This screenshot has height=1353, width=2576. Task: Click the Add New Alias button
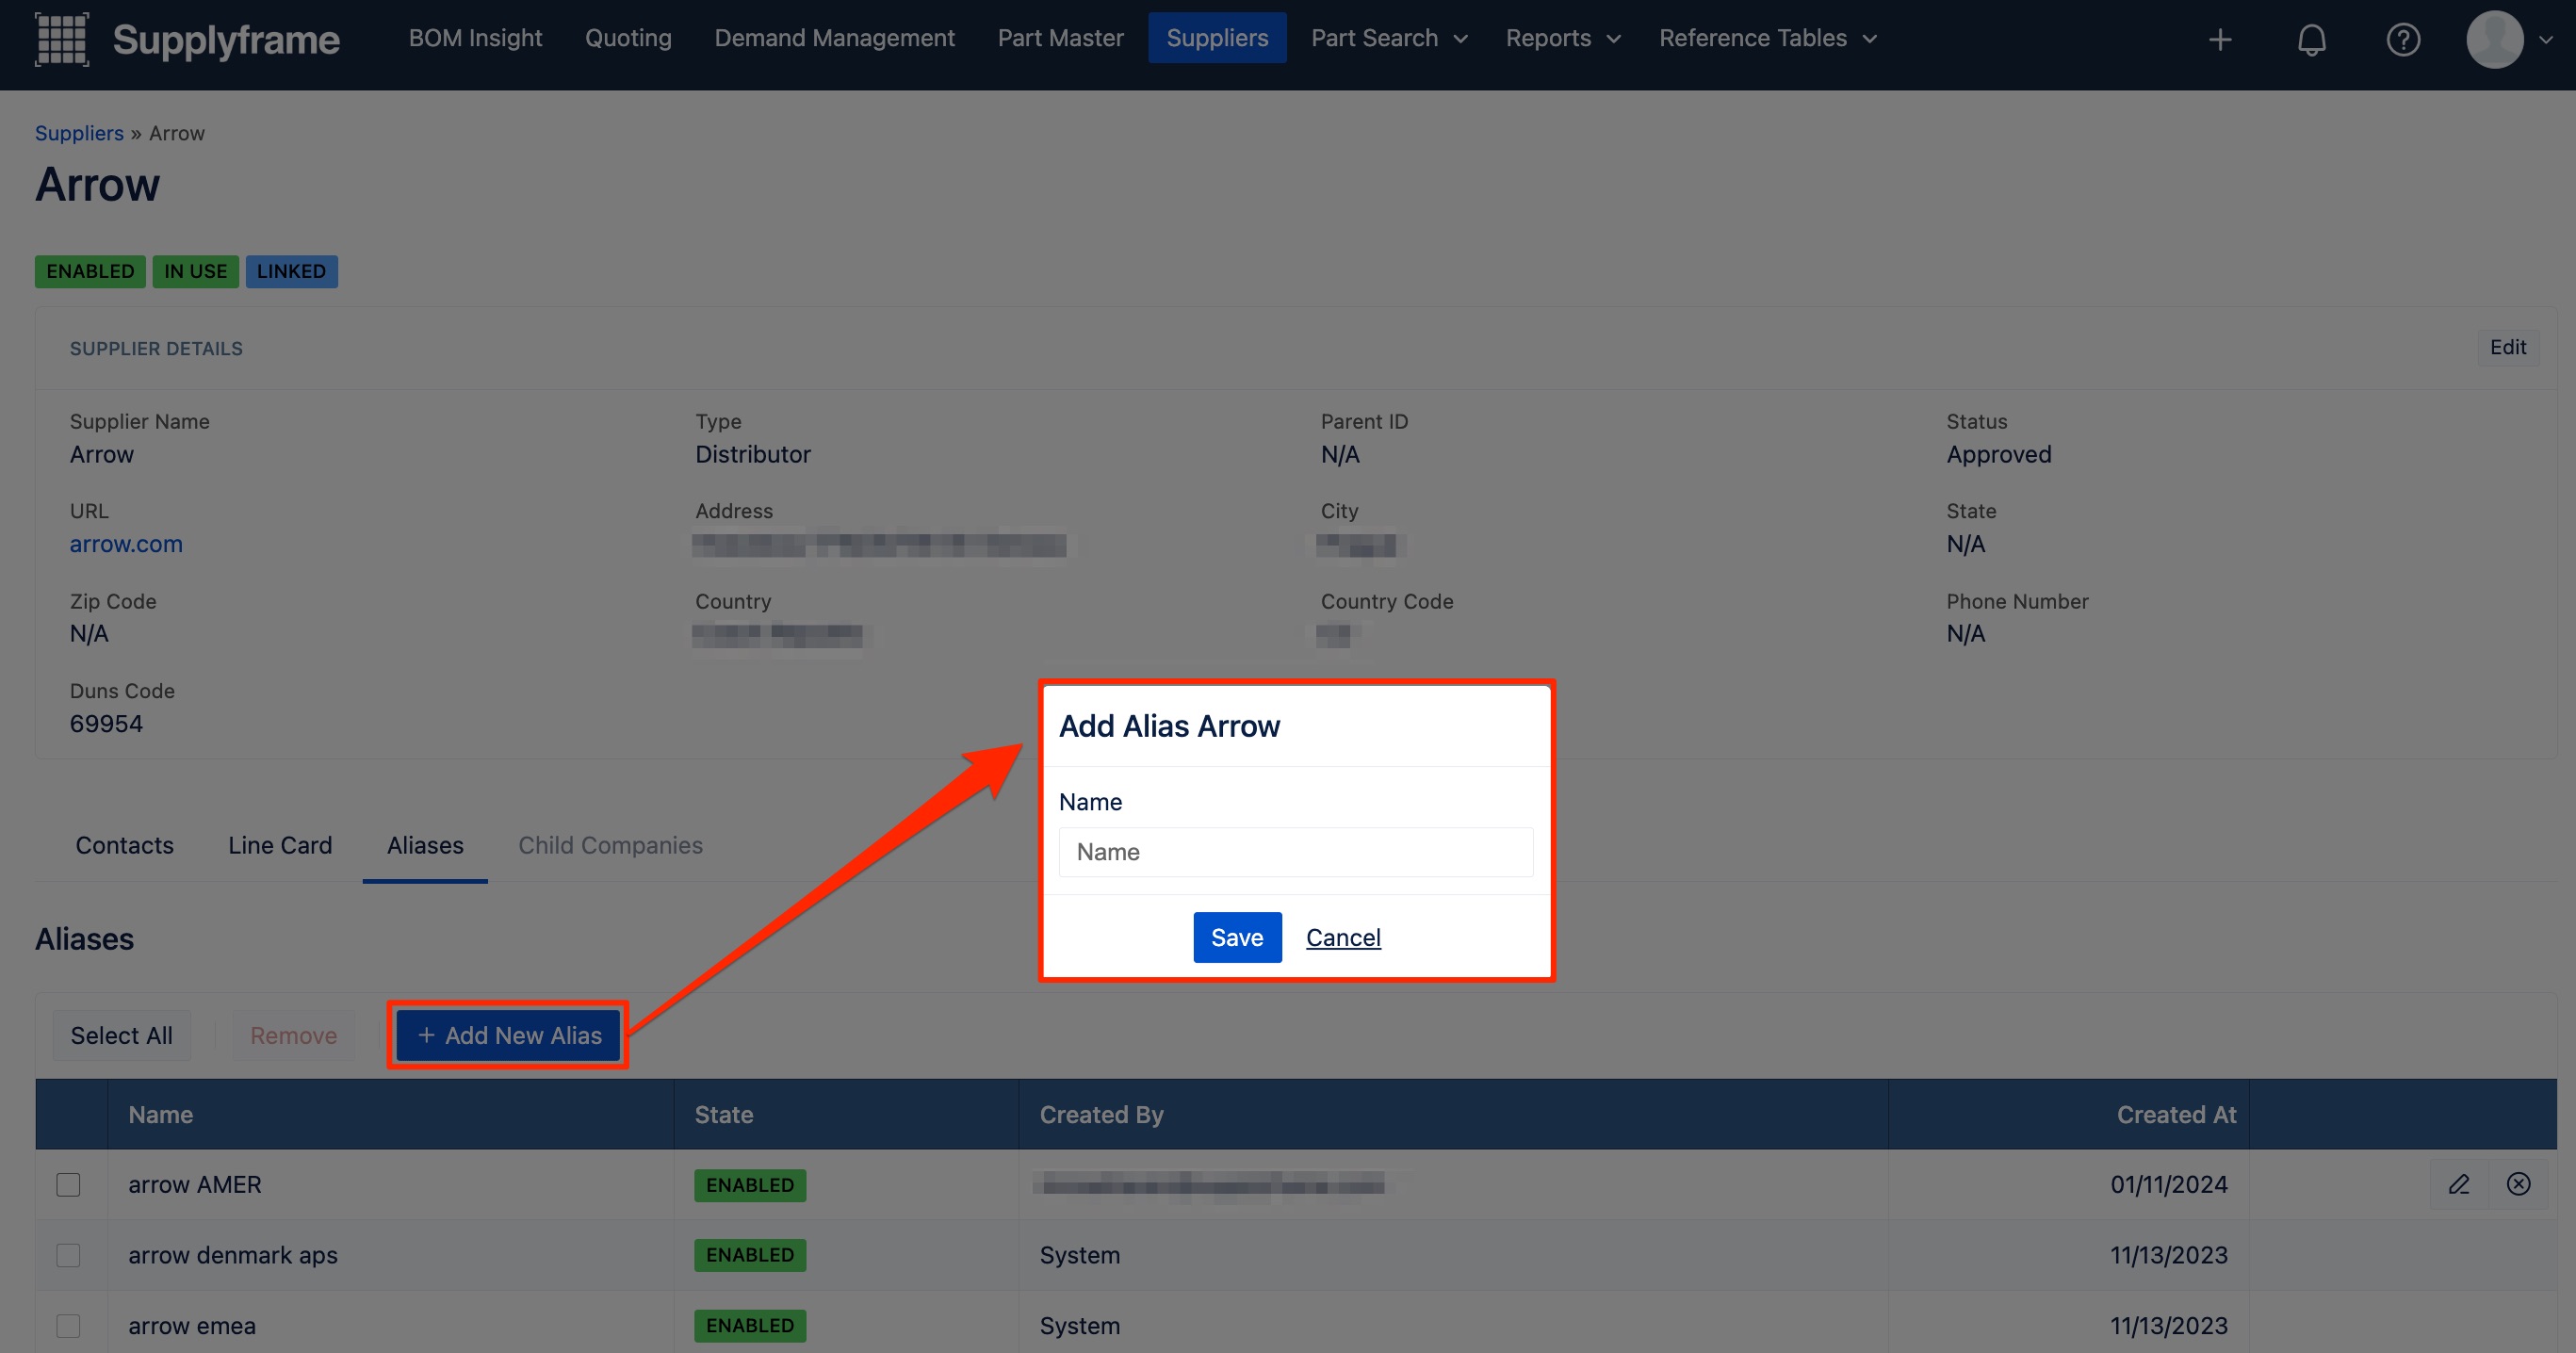[x=508, y=1035]
